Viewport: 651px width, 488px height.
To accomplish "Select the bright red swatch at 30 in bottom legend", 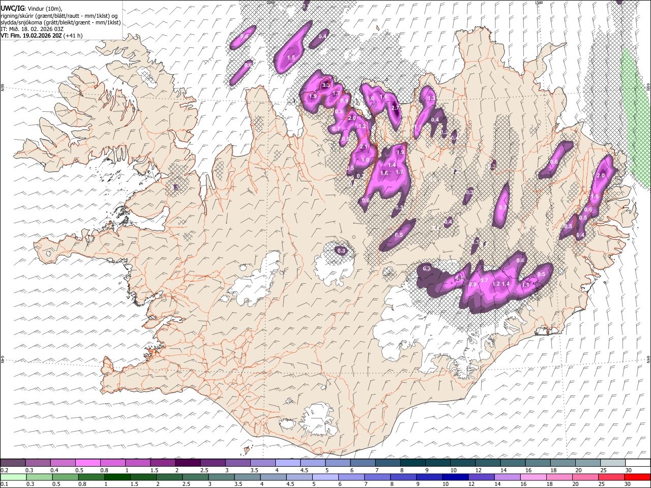I will pos(637,477).
